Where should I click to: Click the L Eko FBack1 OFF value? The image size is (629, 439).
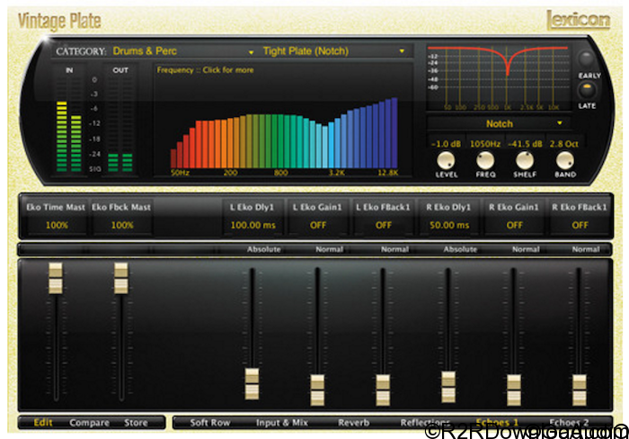(383, 225)
